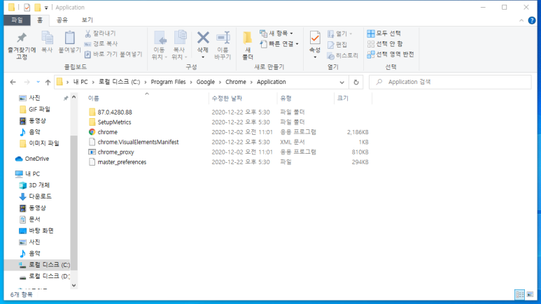Image resolution: width=541 pixels, height=304 pixels.
Task: Switch to the Share (공유) tab
Action: [62, 20]
